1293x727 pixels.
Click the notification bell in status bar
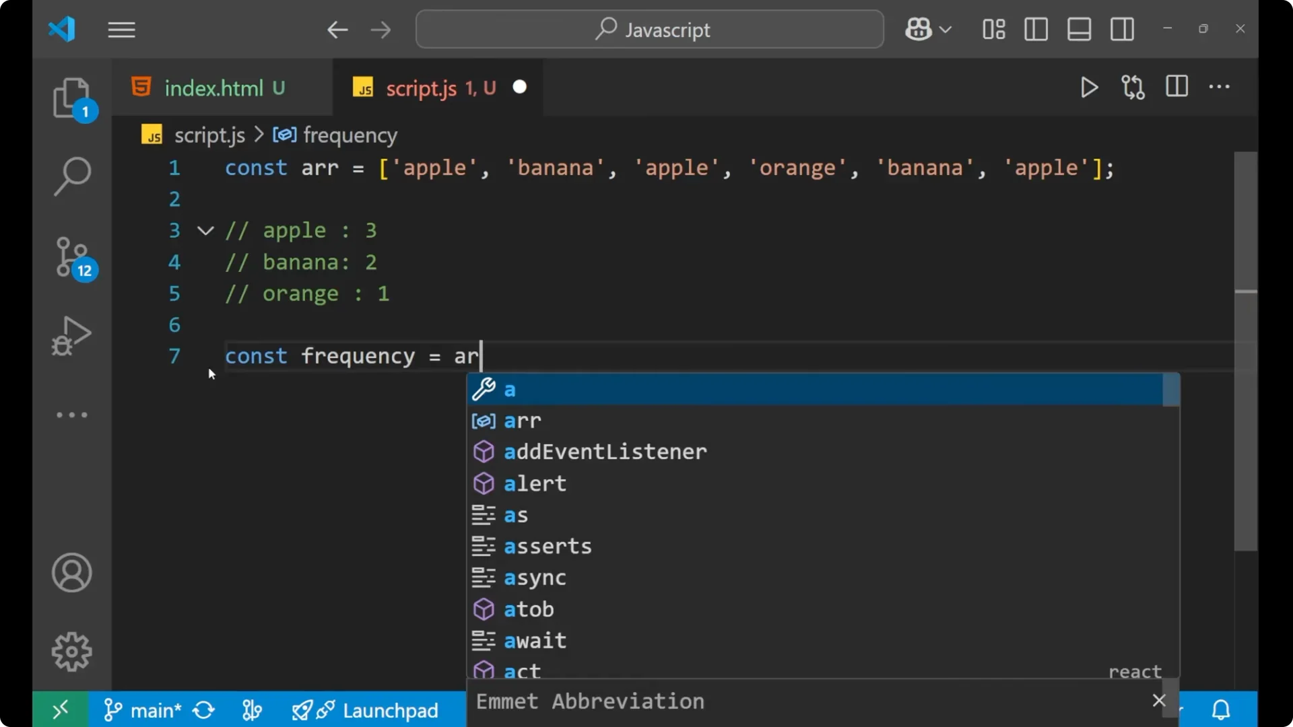click(x=1221, y=709)
